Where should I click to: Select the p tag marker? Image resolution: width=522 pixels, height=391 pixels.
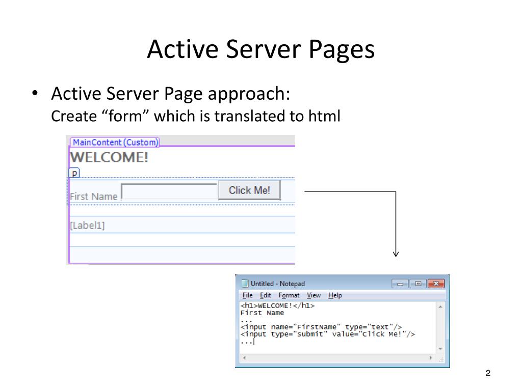[x=74, y=173]
